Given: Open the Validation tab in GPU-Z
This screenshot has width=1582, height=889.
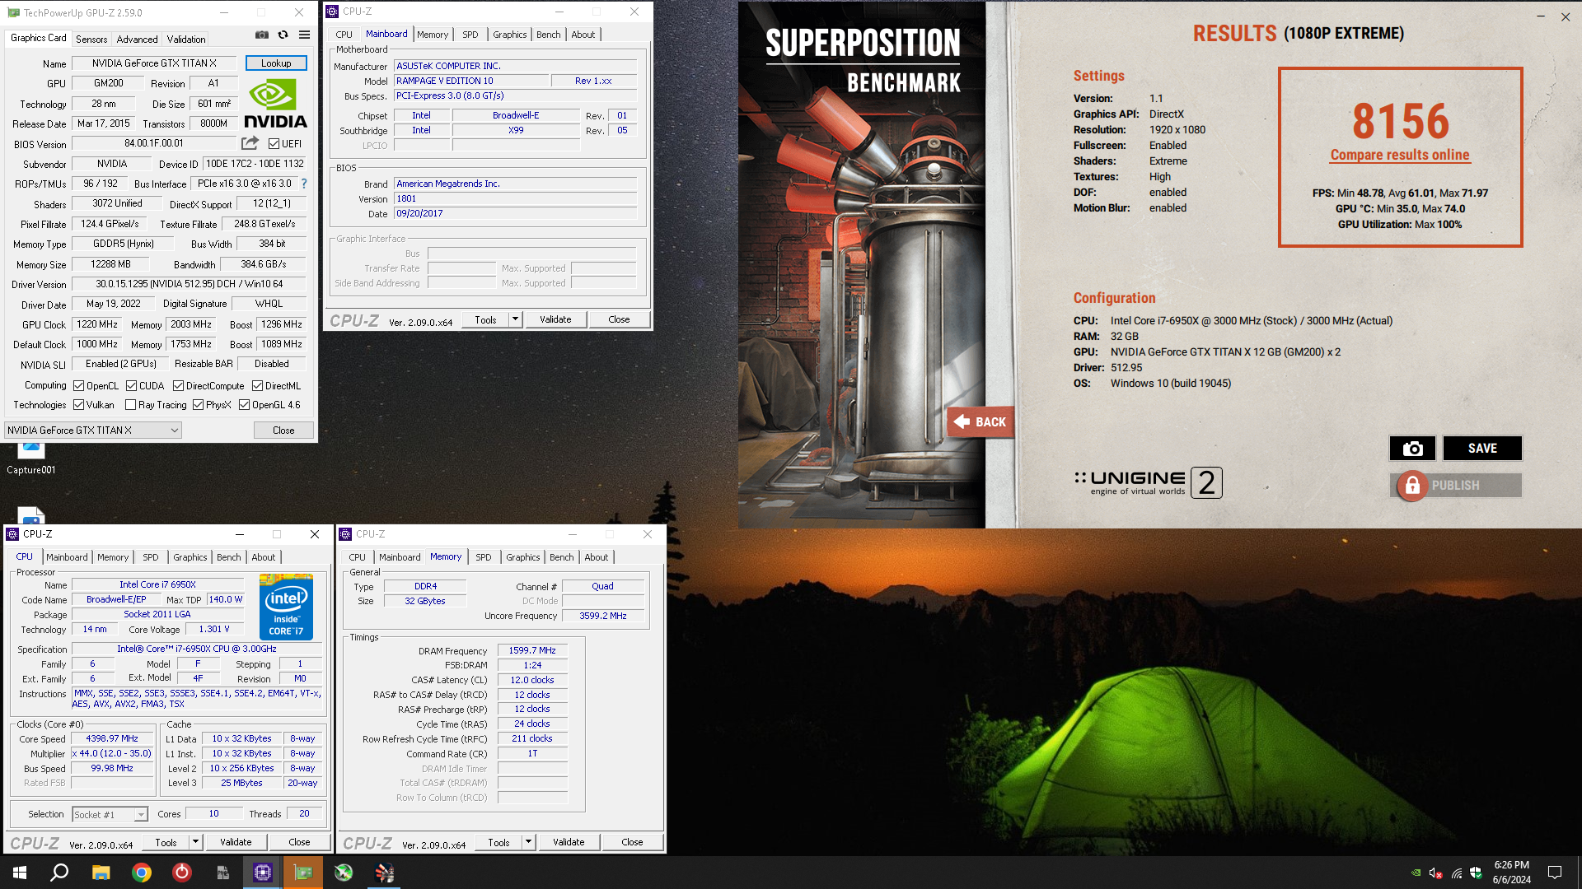Looking at the screenshot, I should [x=186, y=39].
